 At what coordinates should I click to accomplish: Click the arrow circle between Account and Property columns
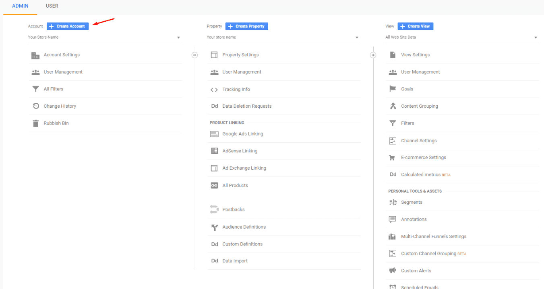194,55
